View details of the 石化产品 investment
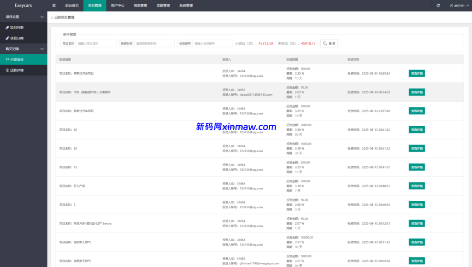Viewport: 472px width, 267px height. tap(416, 186)
